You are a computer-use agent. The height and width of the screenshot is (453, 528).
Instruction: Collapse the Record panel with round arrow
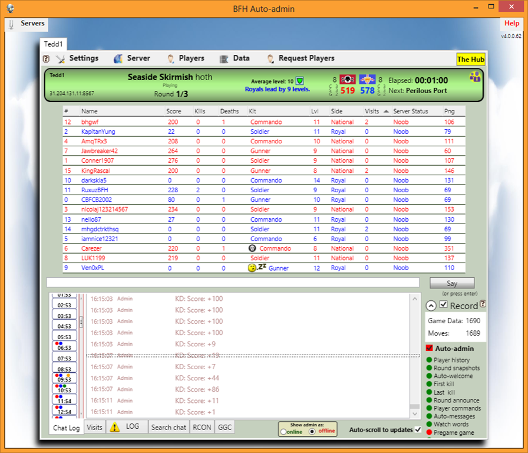click(x=431, y=306)
